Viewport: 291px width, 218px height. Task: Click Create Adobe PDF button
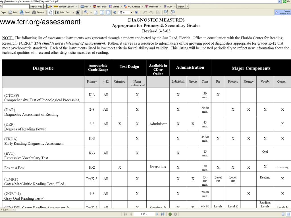click(283, 12)
